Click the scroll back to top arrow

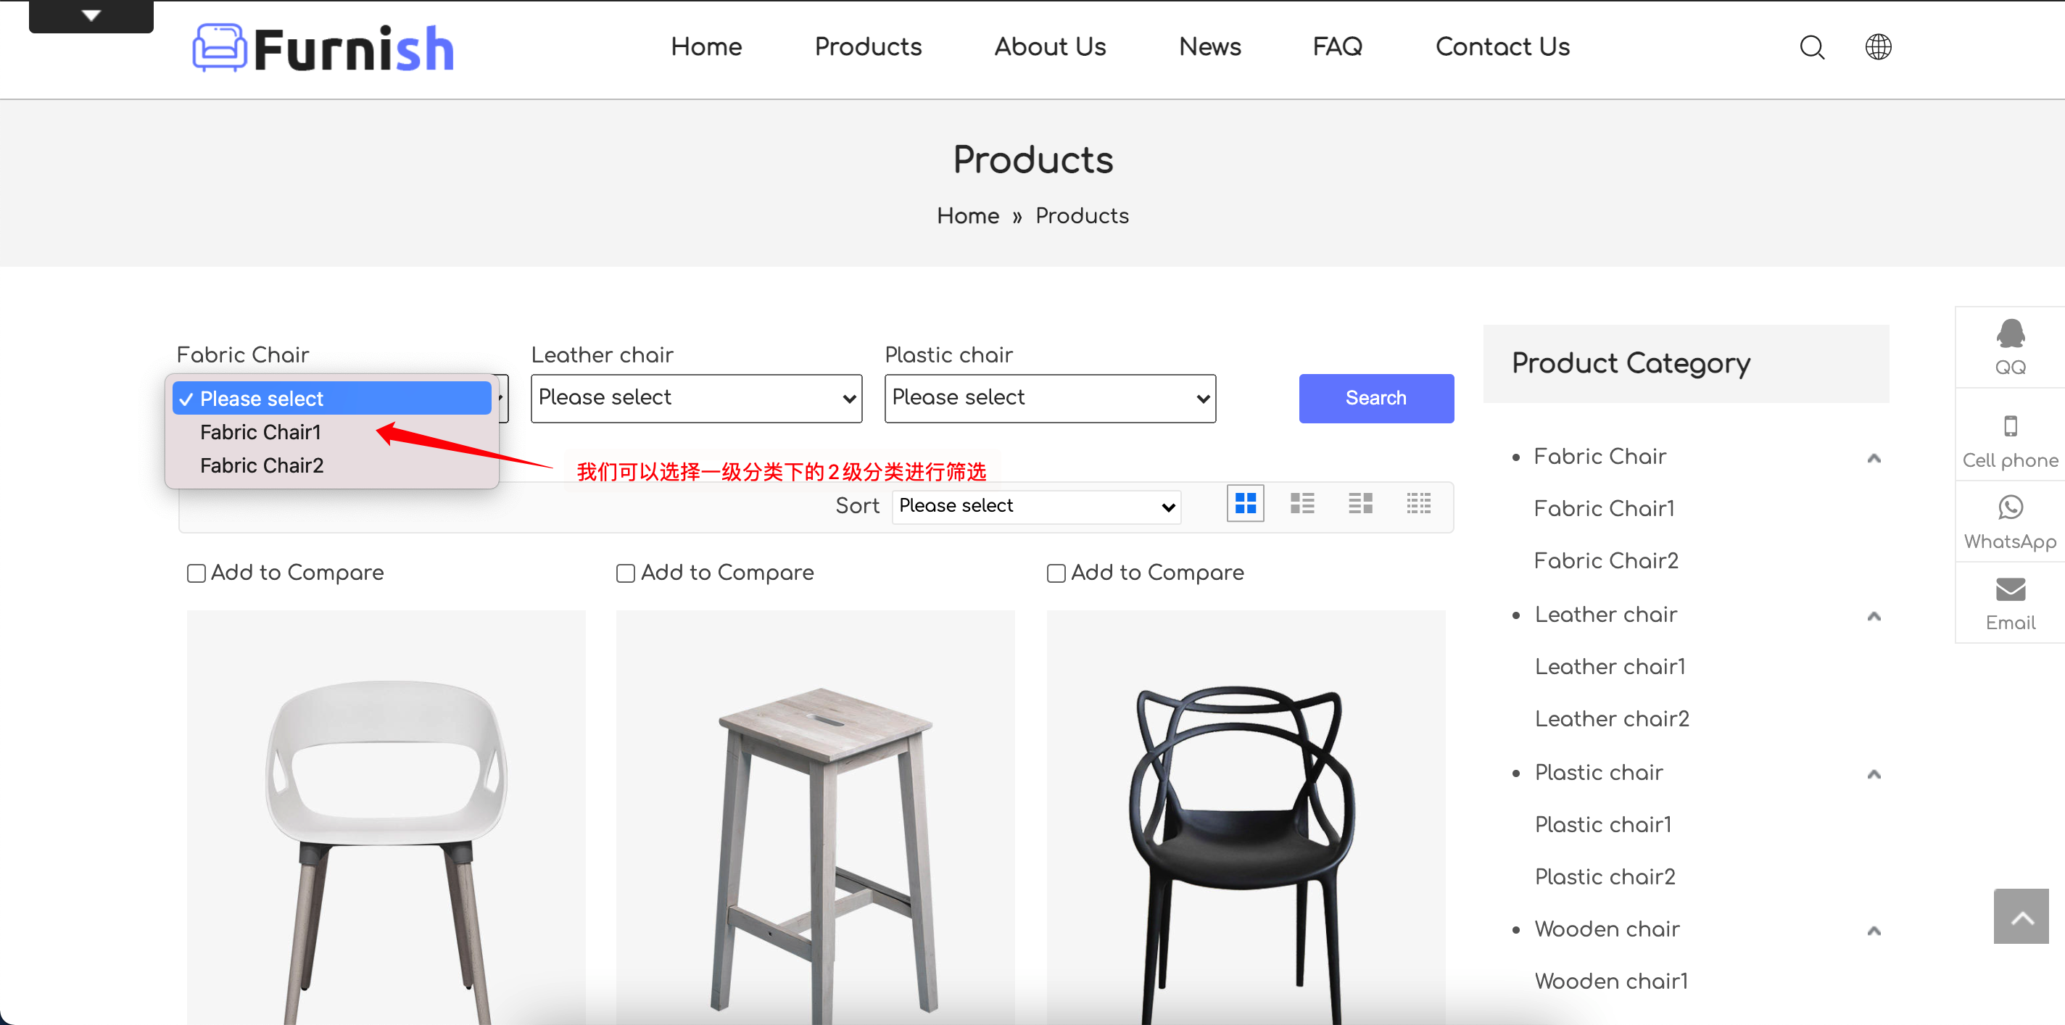2020,917
